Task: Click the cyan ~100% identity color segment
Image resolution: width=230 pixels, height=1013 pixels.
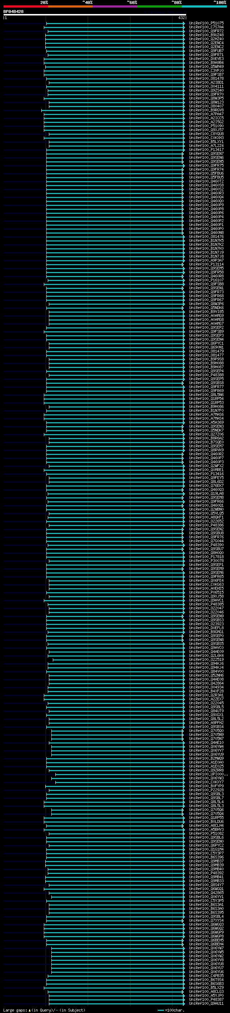Action: [204, 6]
